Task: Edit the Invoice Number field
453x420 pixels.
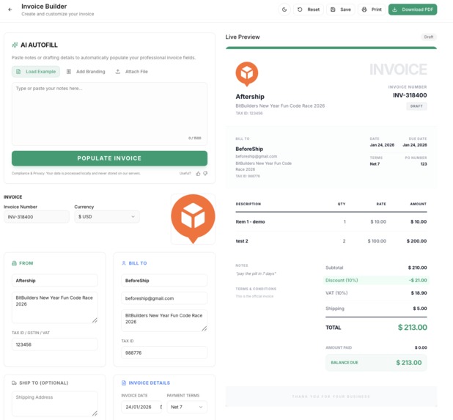Action: pyautogui.click(x=37, y=217)
